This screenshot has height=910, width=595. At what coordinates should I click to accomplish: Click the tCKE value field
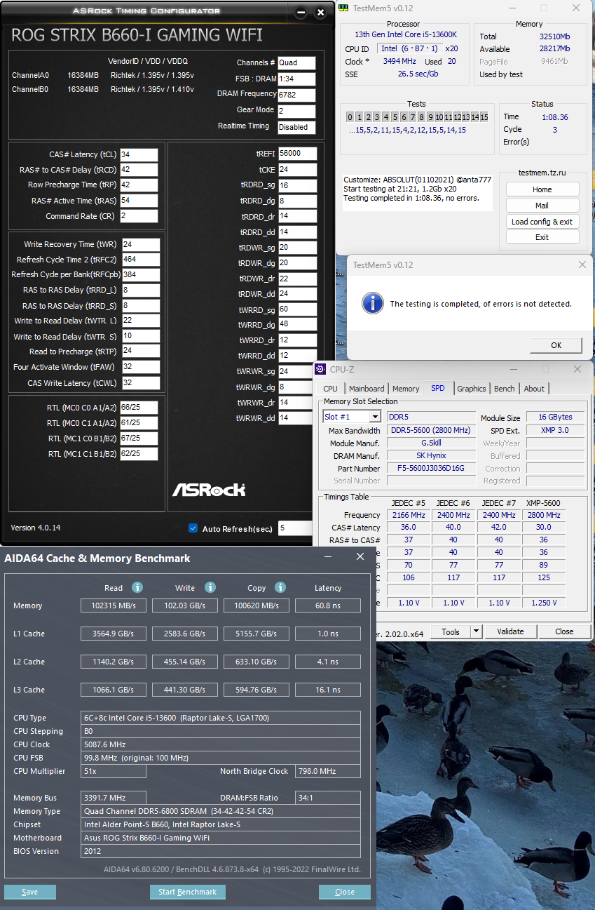pyautogui.click(x=297, y=169)
